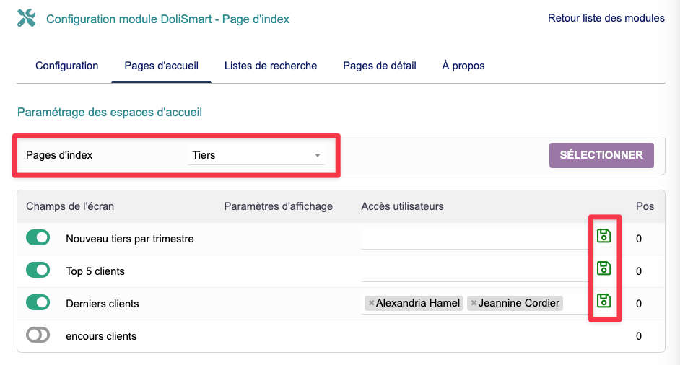Save the Nouveau tiers par trimestre row
Screen dimensions: 680x365
603,236
